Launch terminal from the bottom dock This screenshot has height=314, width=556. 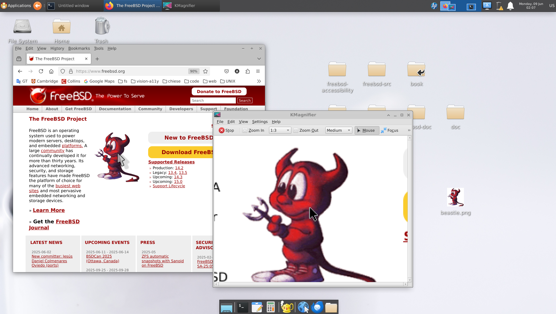coord(242,307)
